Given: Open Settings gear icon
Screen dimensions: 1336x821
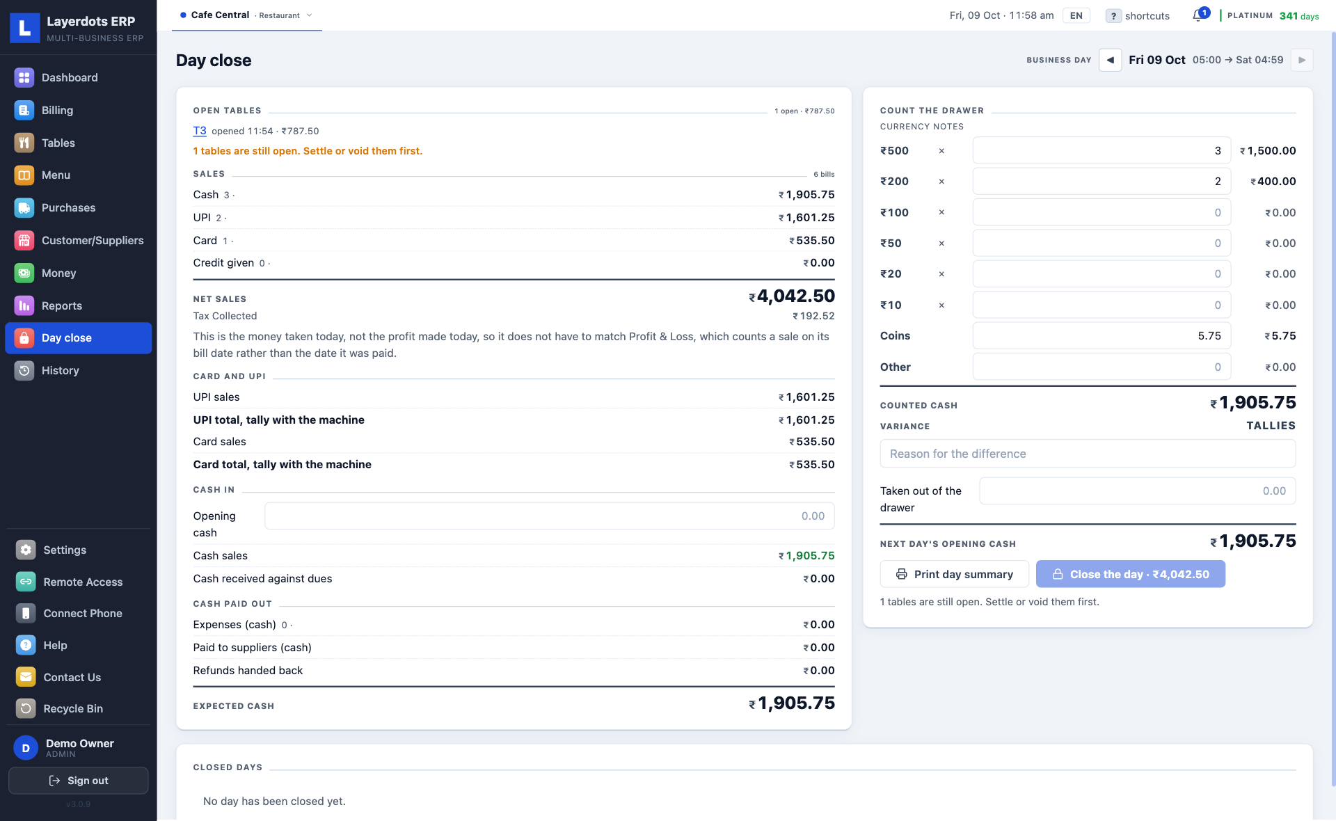Looking at the screenshot, I should tap(26, 550).
